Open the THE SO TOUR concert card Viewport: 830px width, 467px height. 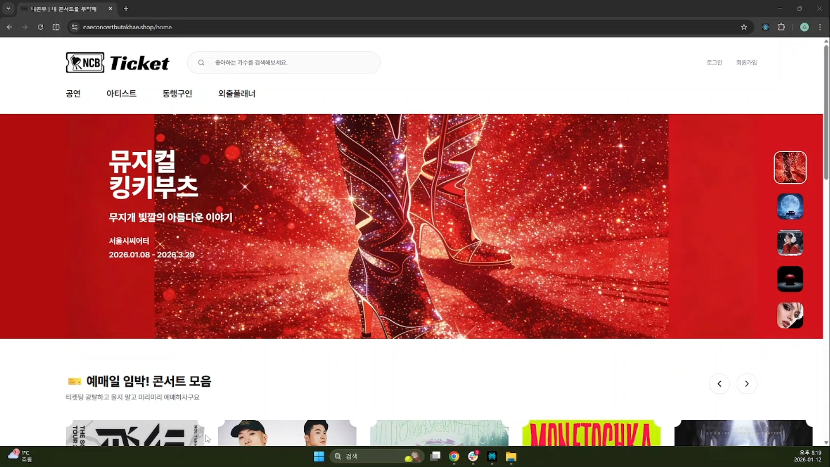tap(135, 433)
